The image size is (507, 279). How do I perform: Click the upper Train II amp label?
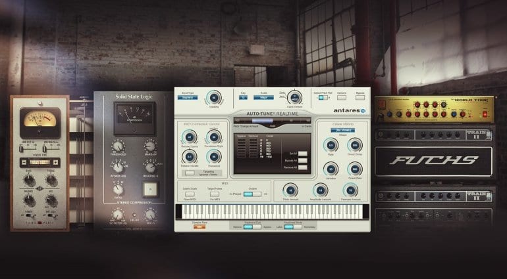pos(479,135)
